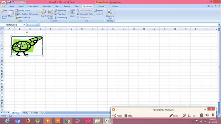Click the Select All corner button
The height and width of the screenshot is (124, 221).
coord(2,29)
